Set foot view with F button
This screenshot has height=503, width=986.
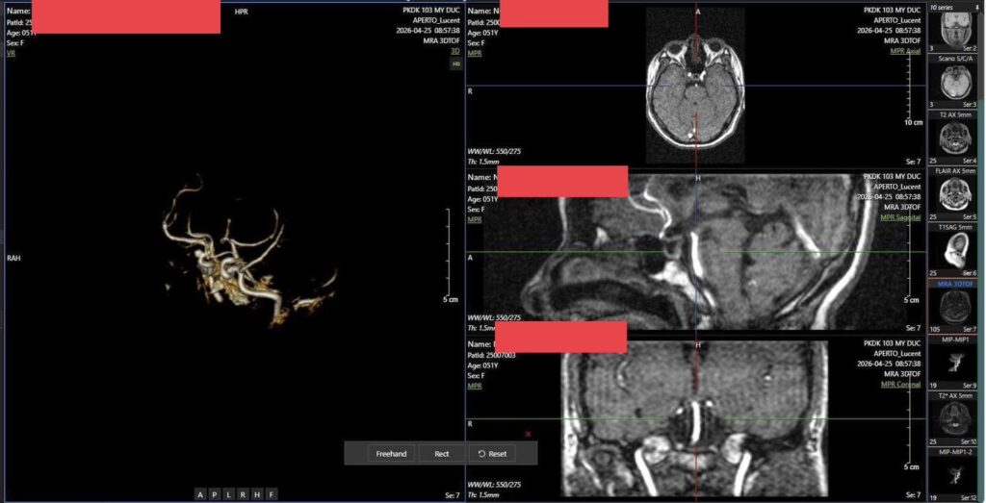[271, 495]
